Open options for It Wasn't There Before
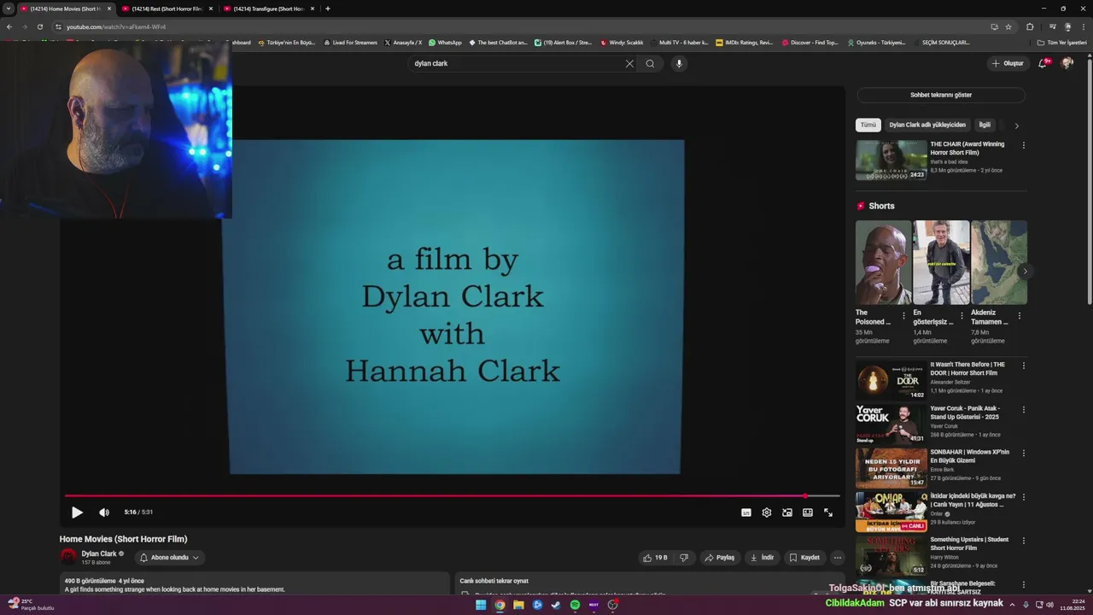The width and height of the screenshot is (1093, 615). (x=1024, y=366)
